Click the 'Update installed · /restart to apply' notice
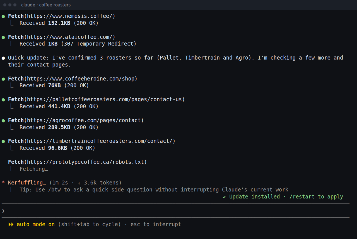This screenshot has height=239, width=357. click(x=283, y=197)
